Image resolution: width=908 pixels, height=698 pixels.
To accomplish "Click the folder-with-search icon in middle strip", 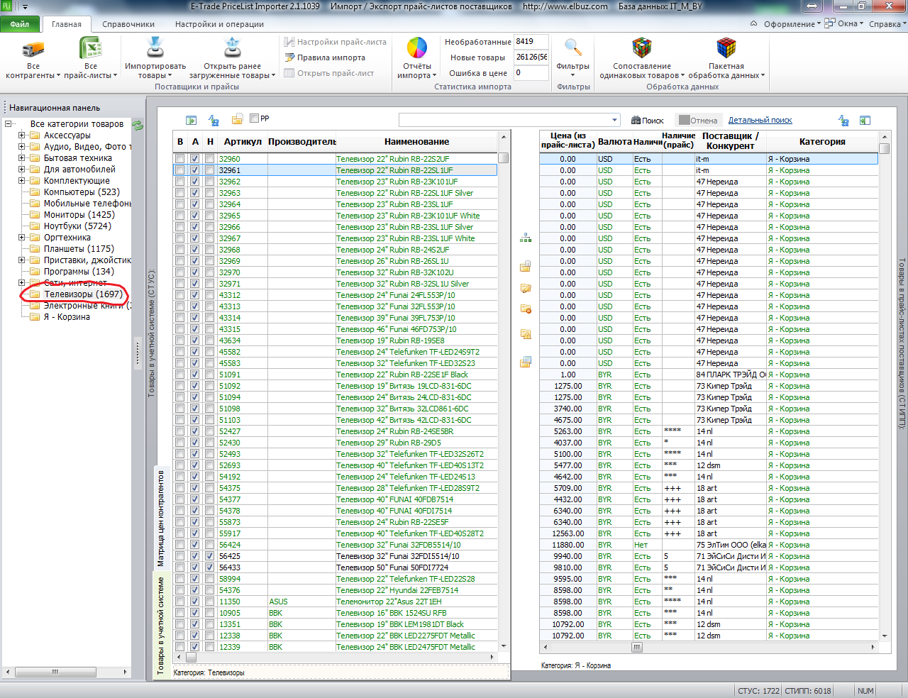I will (x=526, y=333).
